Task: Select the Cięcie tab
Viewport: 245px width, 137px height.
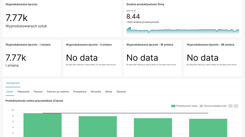Action: click(x=10, y=92)
